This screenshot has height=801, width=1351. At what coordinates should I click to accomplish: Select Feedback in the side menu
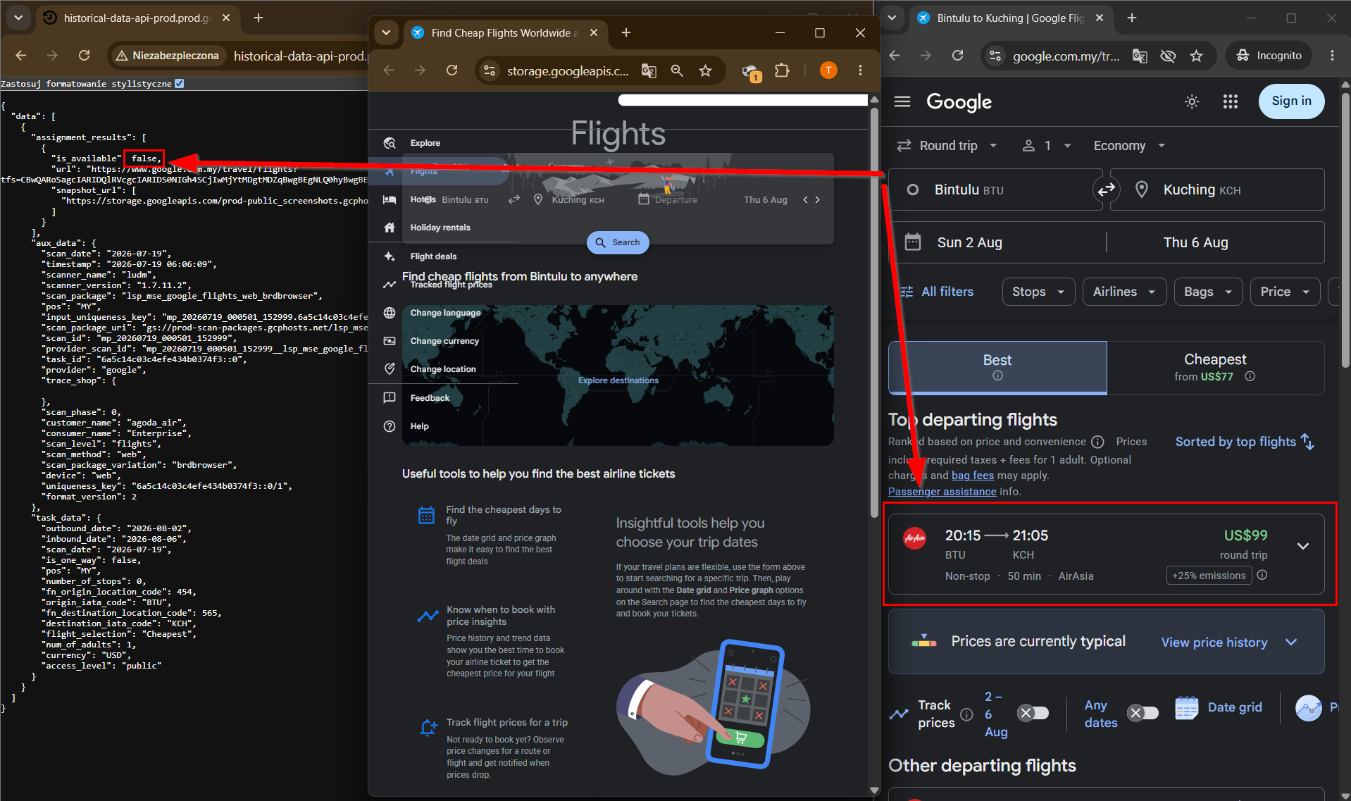430,398
